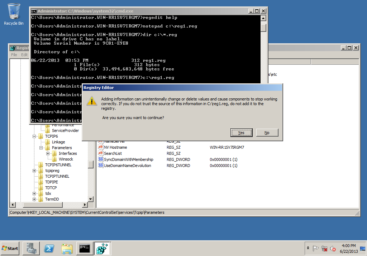Open the File menu in Registry Editor
Viewport: 367px width, 256px height.
point(14,55)
